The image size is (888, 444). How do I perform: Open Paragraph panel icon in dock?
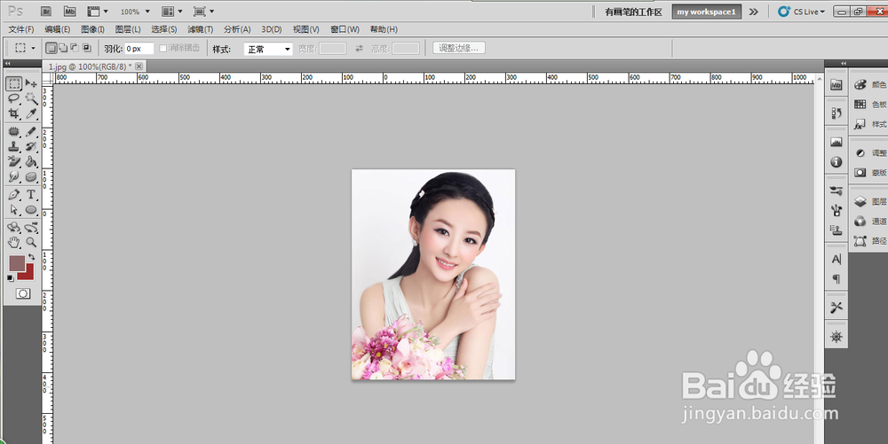coord(836,279)
